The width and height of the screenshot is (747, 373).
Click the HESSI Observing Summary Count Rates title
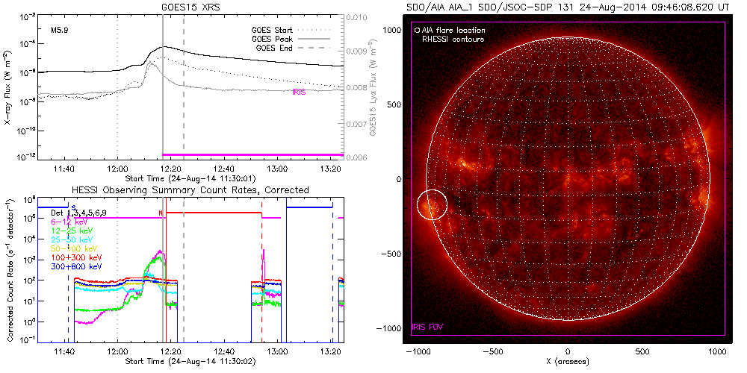tap(190, 190)
